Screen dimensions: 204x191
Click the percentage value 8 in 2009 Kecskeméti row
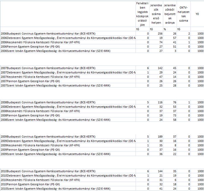170,145
